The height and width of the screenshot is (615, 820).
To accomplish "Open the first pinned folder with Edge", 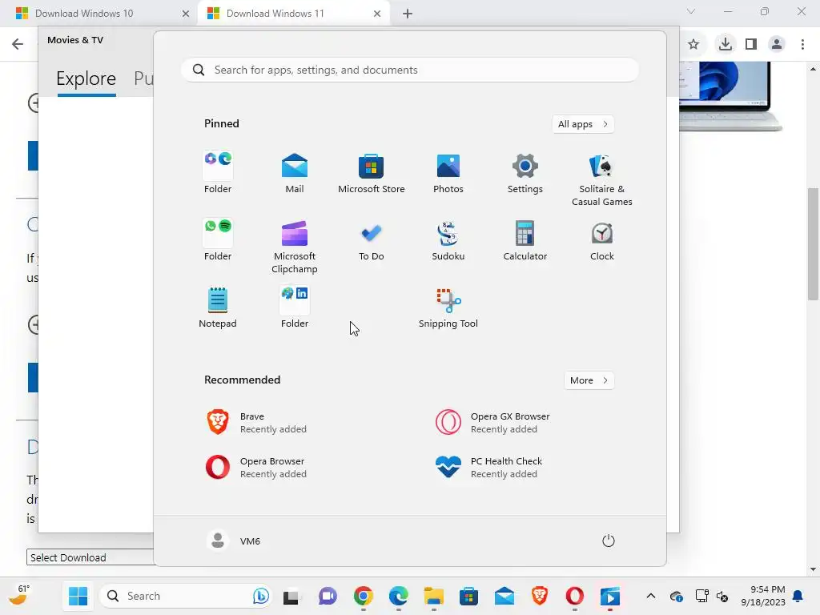I will pyautogui.click(x=218, y=174).
